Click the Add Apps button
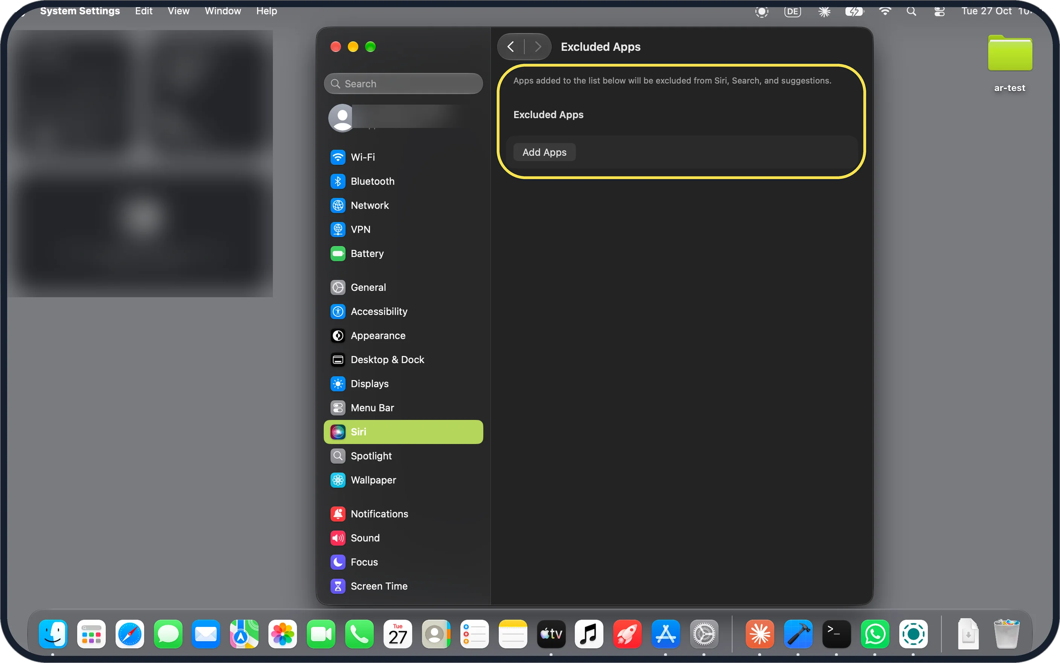This screenshot has height=663, width=1060. click(x=544, y=152)
